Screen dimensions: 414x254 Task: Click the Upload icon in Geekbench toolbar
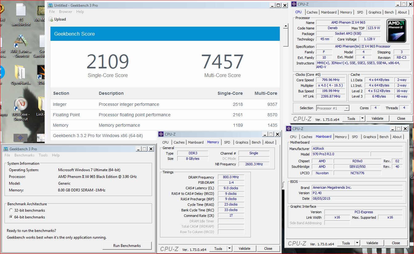click(x=51, y=19)
